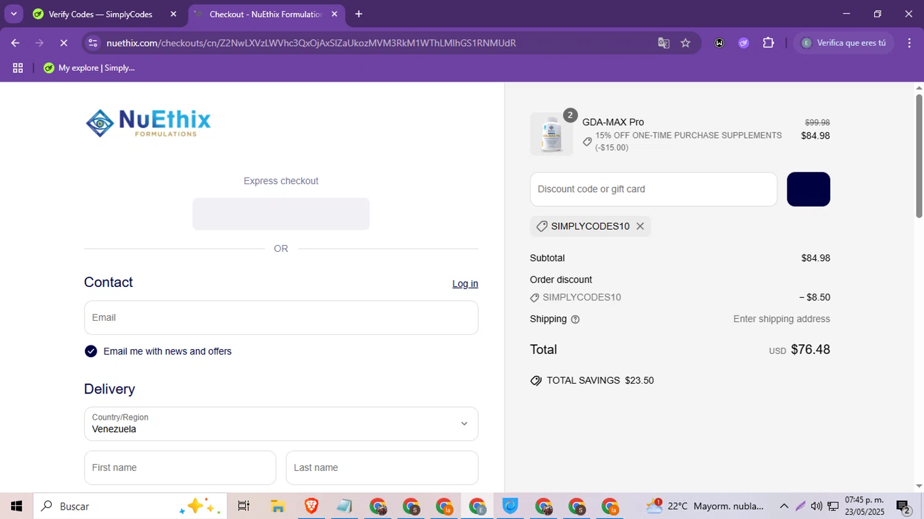Open the purple round extension icon
This screenshot has width=924, height=519.
[744, 43]
